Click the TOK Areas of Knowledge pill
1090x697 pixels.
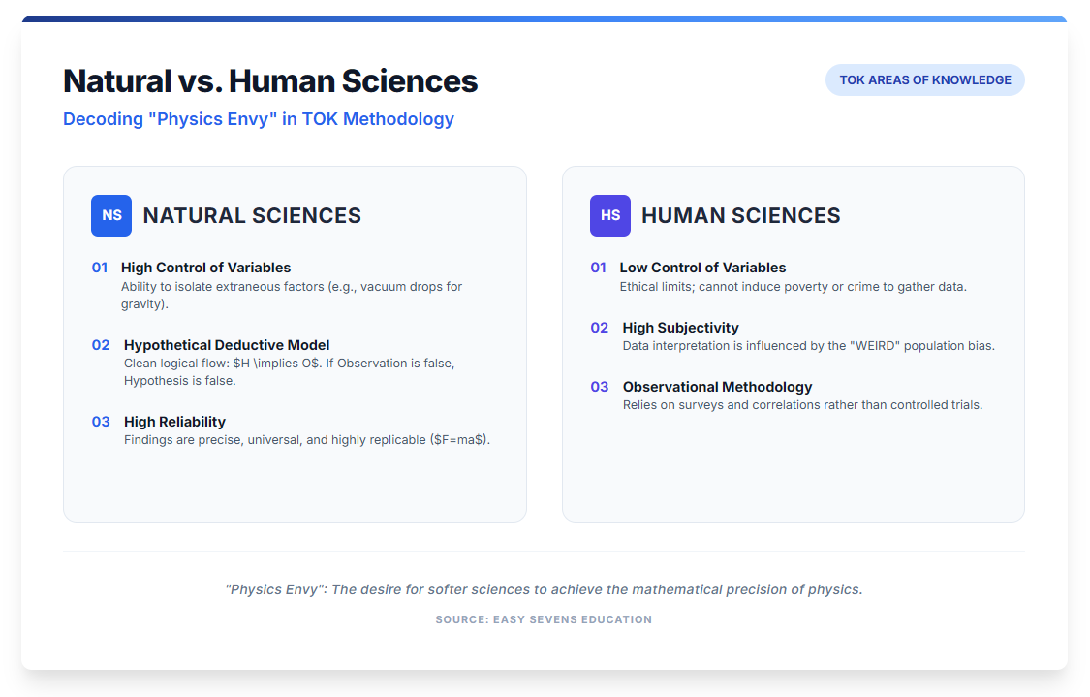[x=924, y=80]
